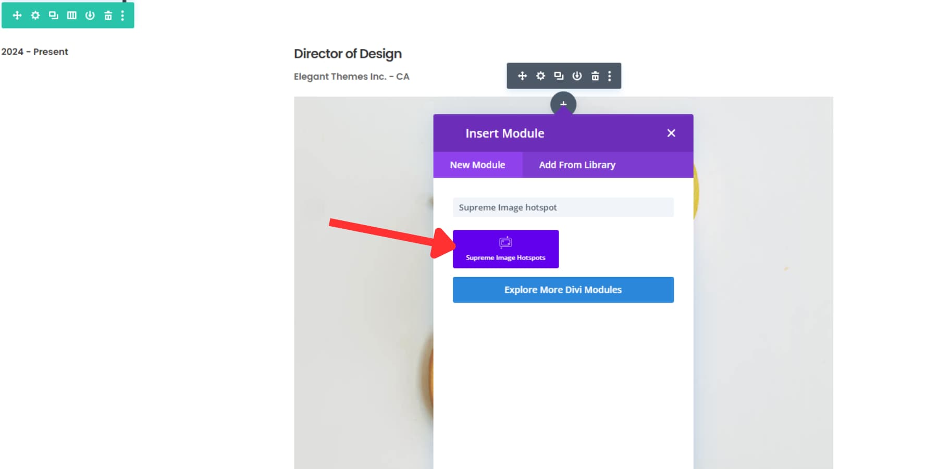Screen dimensions: 938x469
Task: Click the module search input field
Action: (x=563, y=207)
